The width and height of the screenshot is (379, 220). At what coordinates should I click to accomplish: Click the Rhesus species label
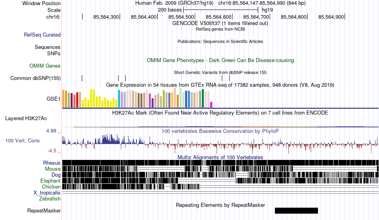(52, 163)
